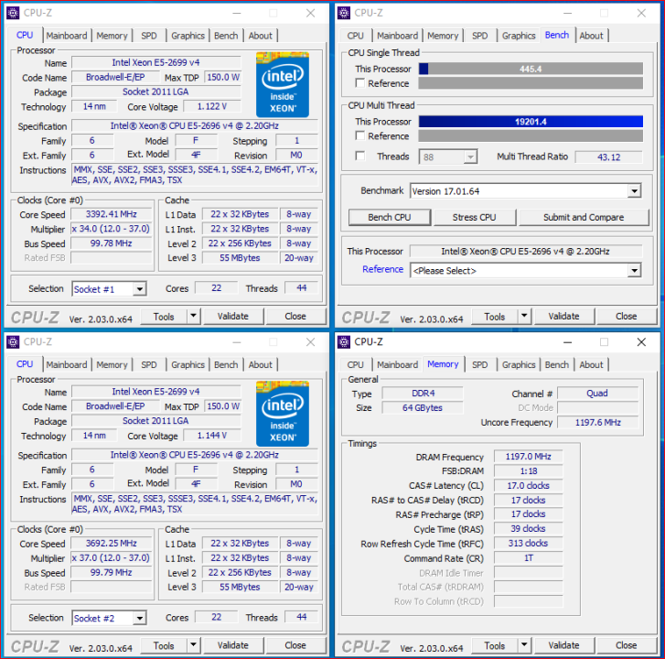This screenshot has height=659, width=665.
Task: Click the Validate button in the Socket #2 window
Action: pos(232,645)
